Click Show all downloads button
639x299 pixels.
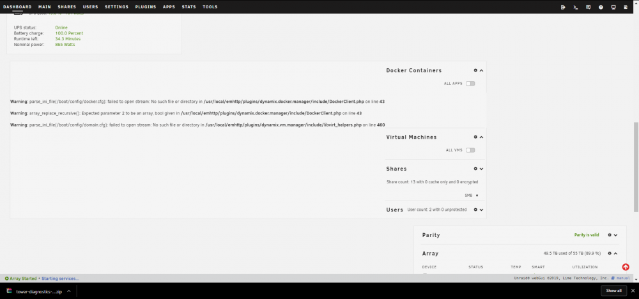coord(613,291)
